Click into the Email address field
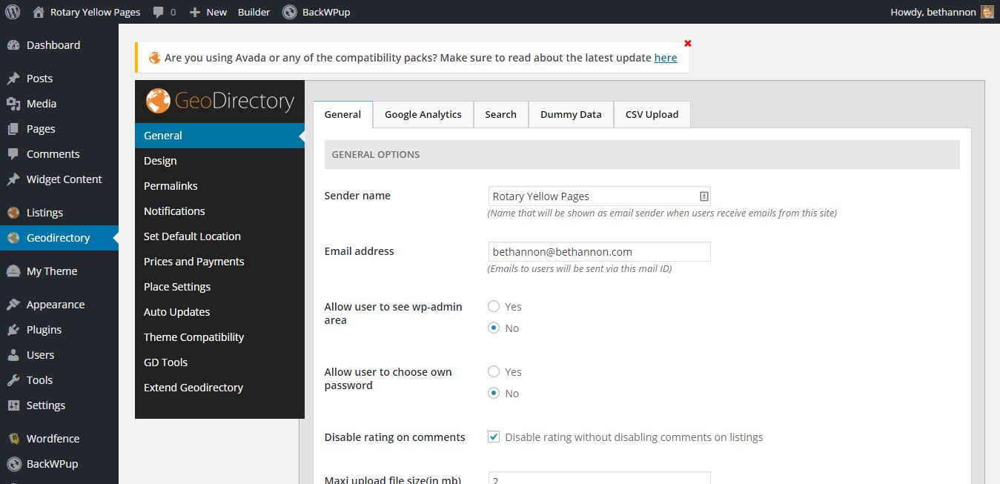The width and height of the screenshot is (1000, 484). tap(599, 252)
